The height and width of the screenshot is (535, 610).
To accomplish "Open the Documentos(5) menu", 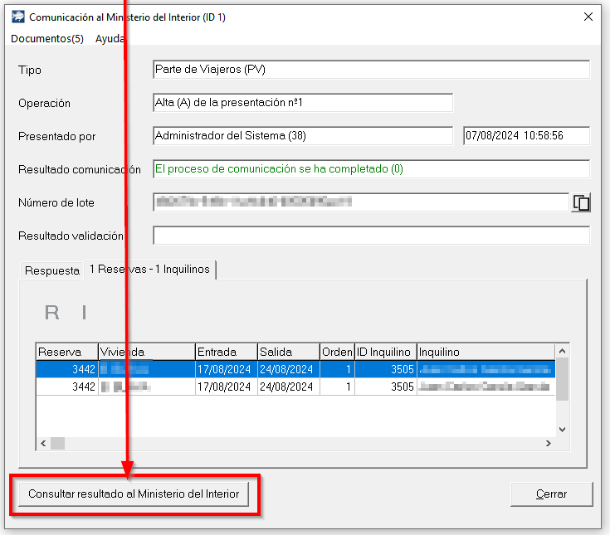I will 47,39.
